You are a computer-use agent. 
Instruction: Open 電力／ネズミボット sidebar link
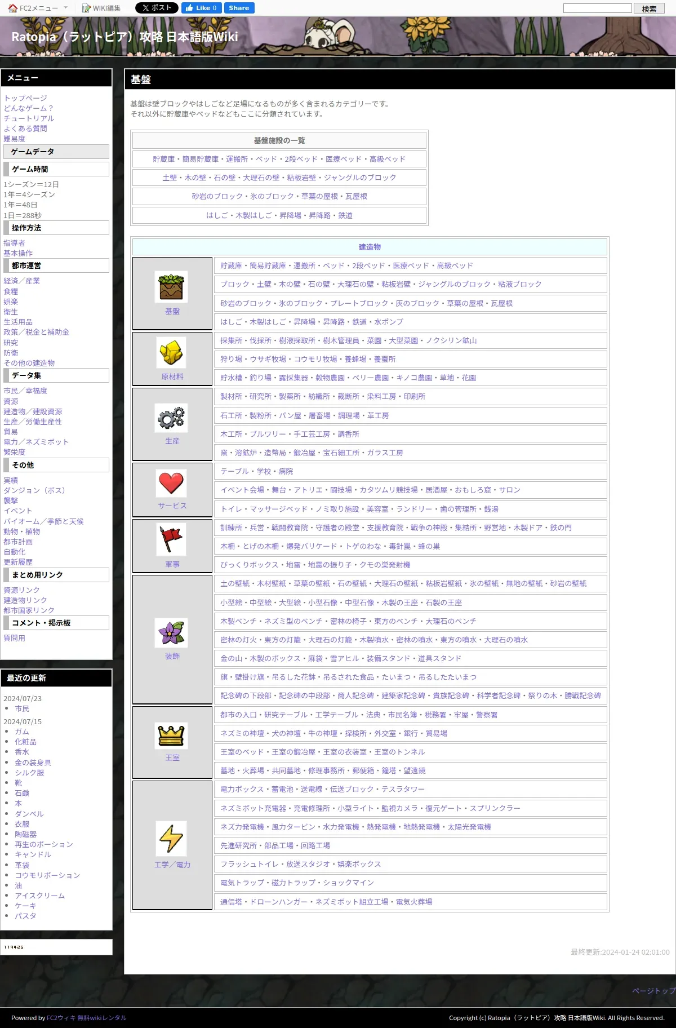click(36, 442)
